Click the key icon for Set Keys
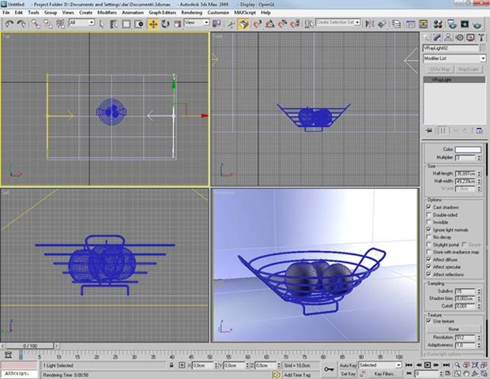490x379 pixels. pos(329,368)
